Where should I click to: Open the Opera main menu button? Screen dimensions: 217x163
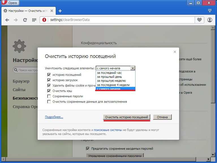10,3
